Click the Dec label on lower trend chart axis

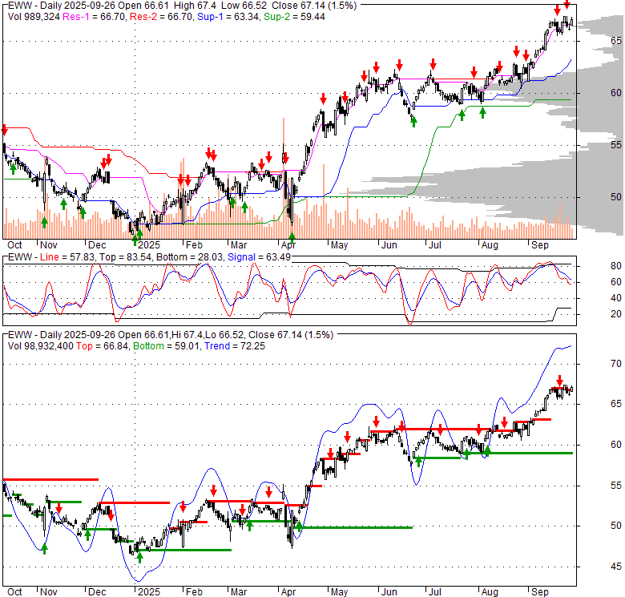coord(97,592)
